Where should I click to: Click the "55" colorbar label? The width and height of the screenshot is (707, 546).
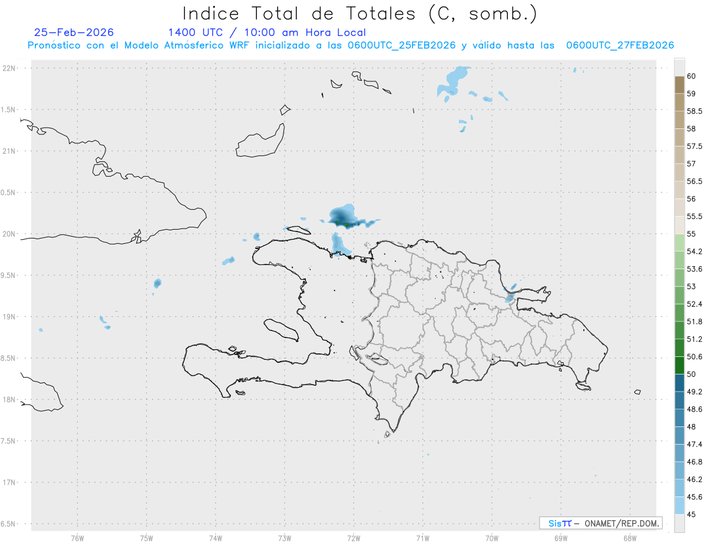point(692,234)
